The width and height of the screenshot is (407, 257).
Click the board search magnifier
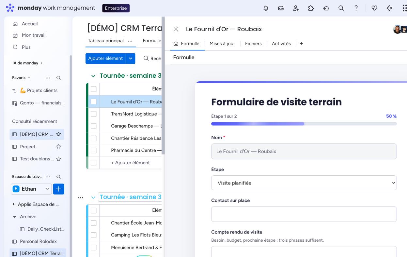146,58
